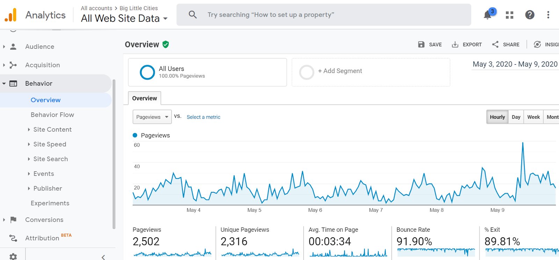
Task: Click the Share icon
Action: 495,44
